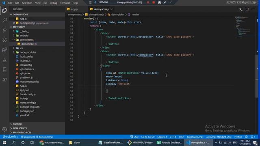Click the split editor icon
The height and width of the screenshot is (146, 260).
tap(247, 9)
